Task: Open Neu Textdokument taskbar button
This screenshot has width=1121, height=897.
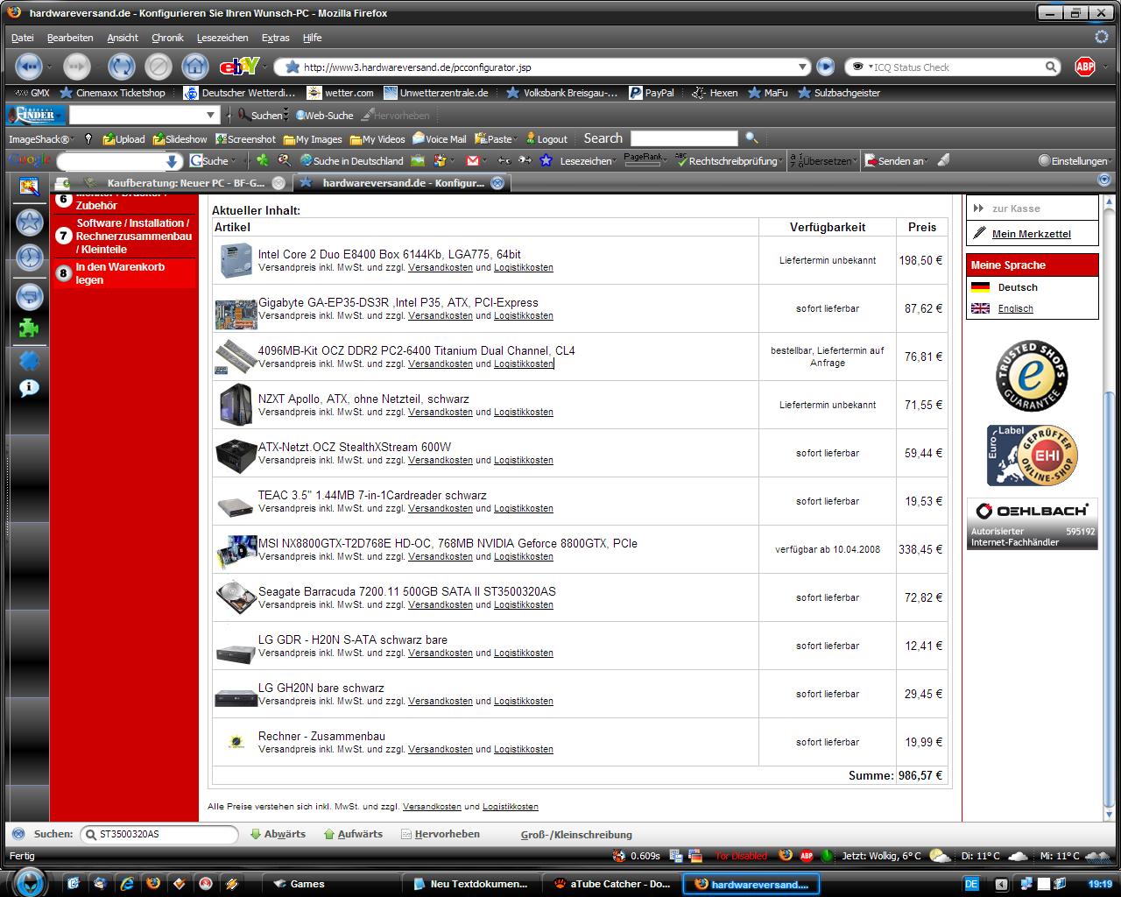Action: [470, 884]
